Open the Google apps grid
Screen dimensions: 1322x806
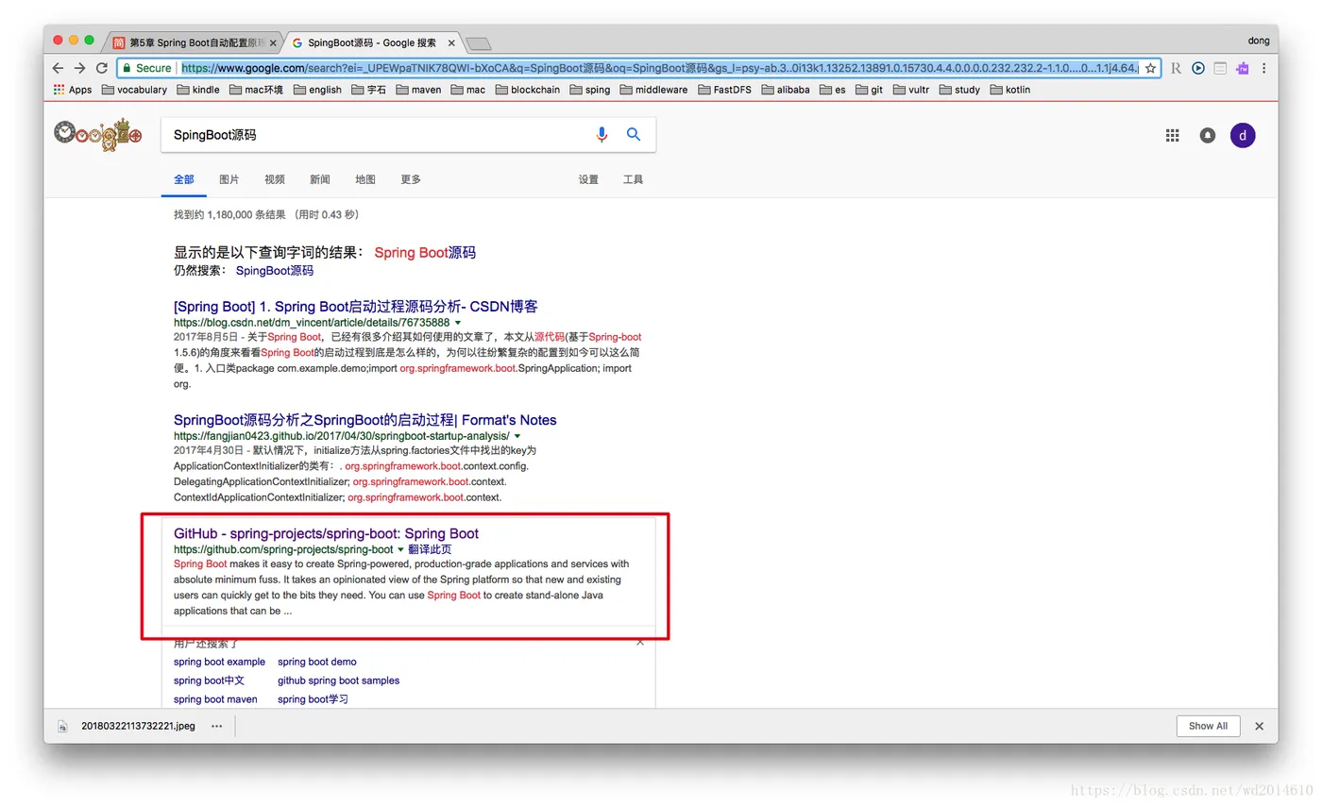tap(1173, 135)
